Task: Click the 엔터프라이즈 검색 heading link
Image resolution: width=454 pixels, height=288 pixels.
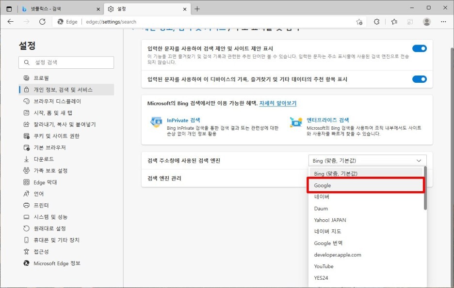Action: (328, 120)
